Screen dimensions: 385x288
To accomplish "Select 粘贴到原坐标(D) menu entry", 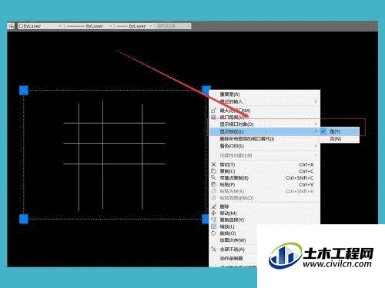I will point(265,198).
